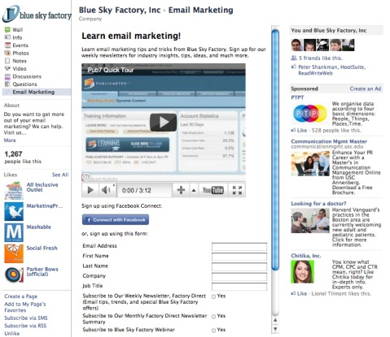Click the large play overlay on video
The height and width of the screenshot is (337, 390).
(163, 123)
